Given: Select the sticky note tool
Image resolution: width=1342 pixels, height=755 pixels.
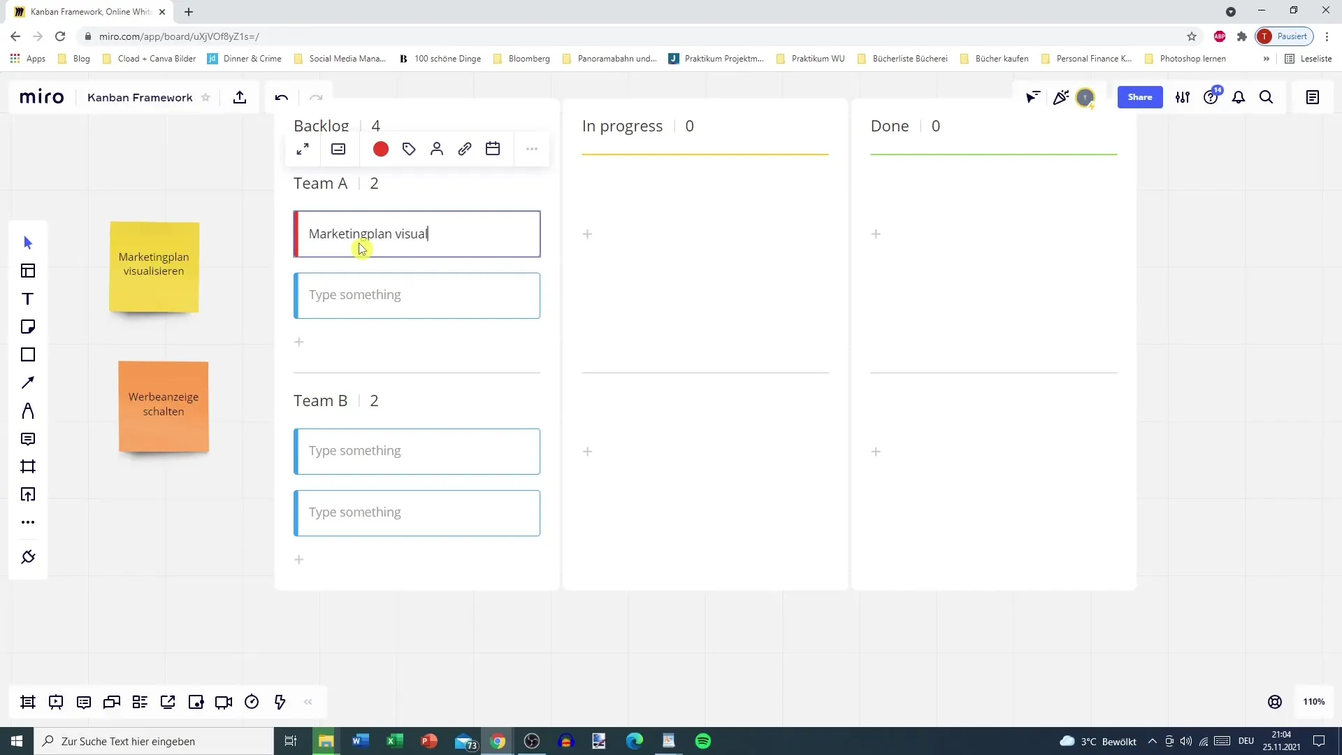Looking at the screenshot, I should [x=28, y=327].
